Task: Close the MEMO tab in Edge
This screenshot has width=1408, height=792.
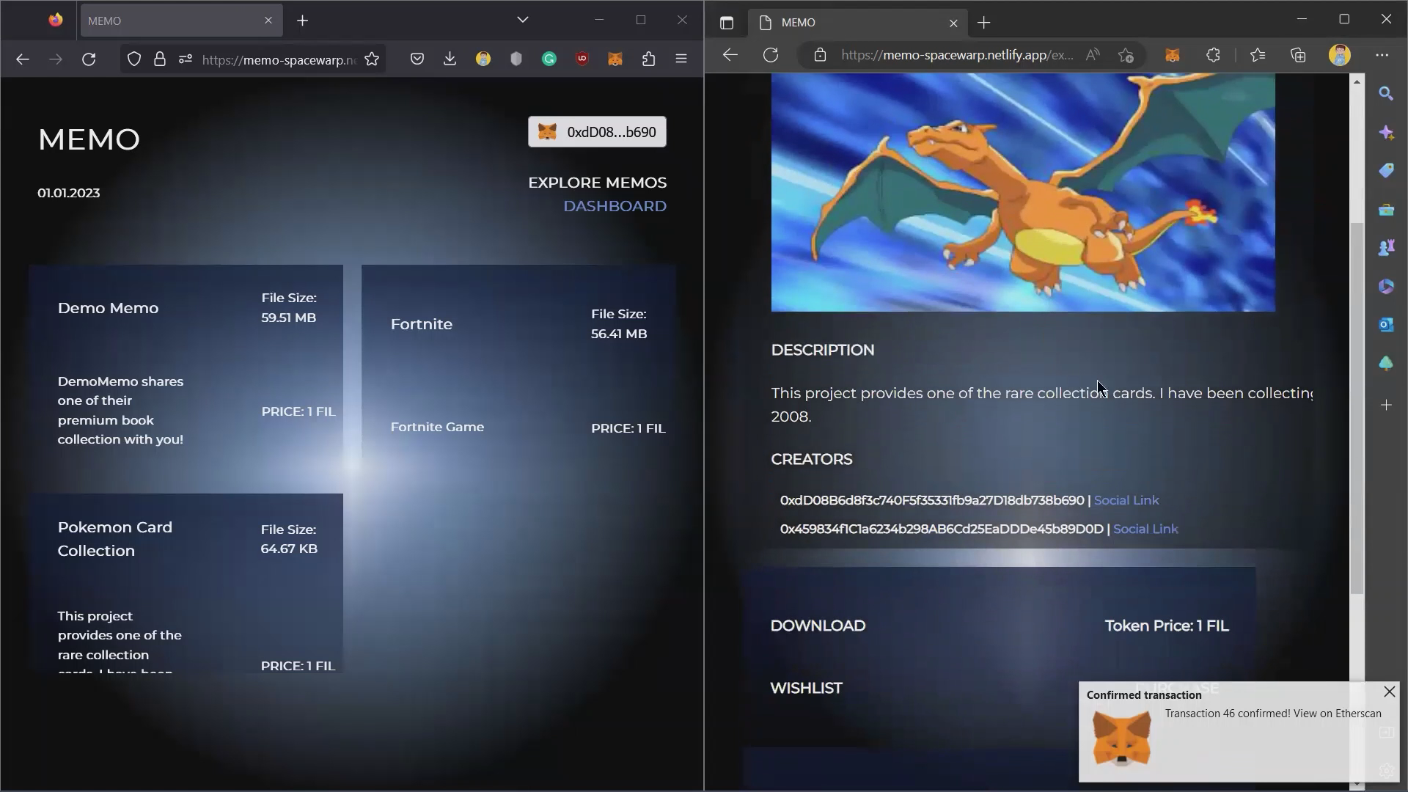Action: (953, 23)
